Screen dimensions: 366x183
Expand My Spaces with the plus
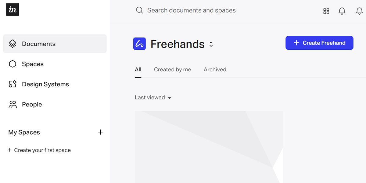click(x=101, y=132)
